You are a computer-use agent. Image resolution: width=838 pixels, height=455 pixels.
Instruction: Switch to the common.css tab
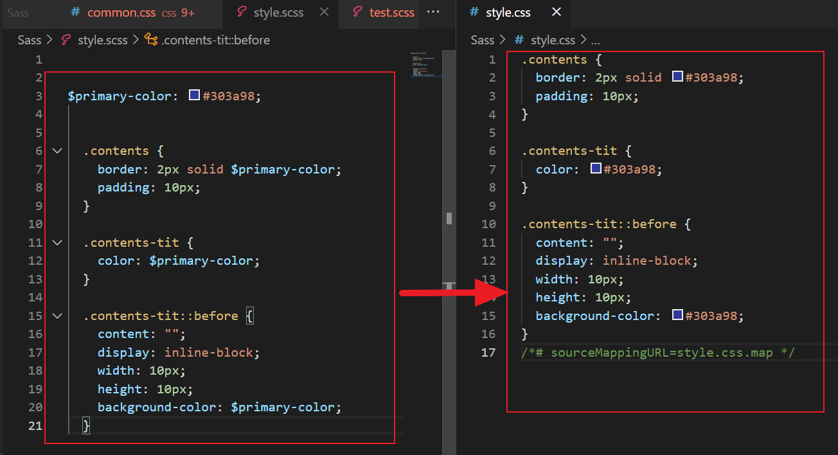[x=139, y=12]
